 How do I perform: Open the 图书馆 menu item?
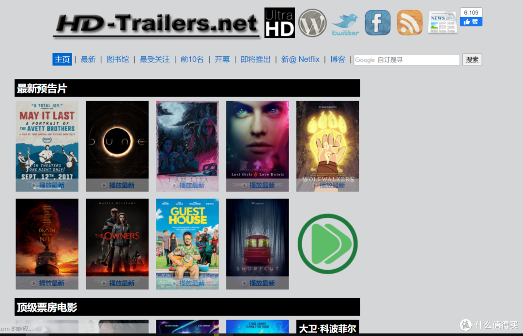pos(117,60)
